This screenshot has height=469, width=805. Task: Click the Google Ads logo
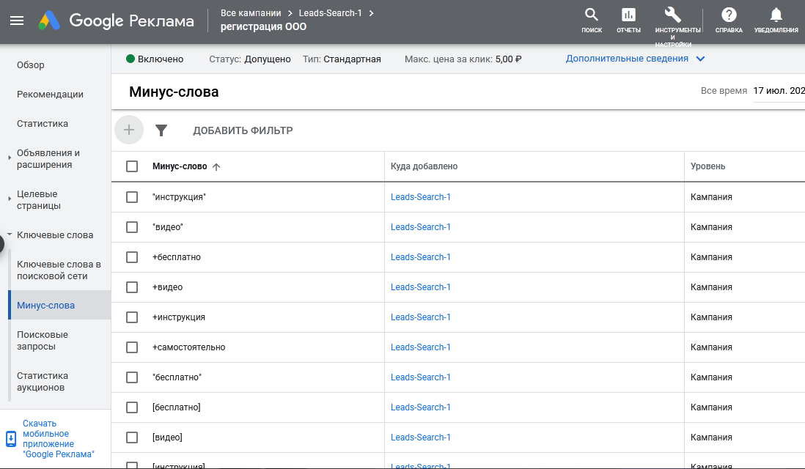point(116,21)
